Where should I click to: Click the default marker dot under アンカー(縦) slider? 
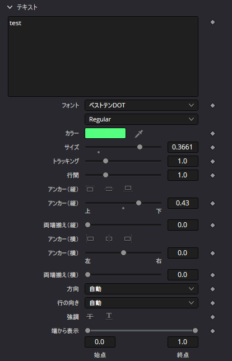tap(123, 208)
